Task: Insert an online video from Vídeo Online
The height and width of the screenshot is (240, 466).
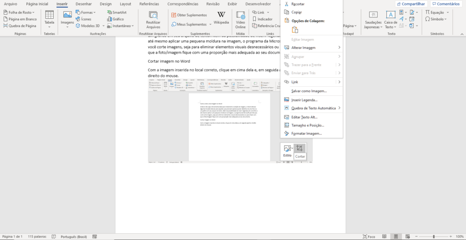Action: click(x=240, y=20)
